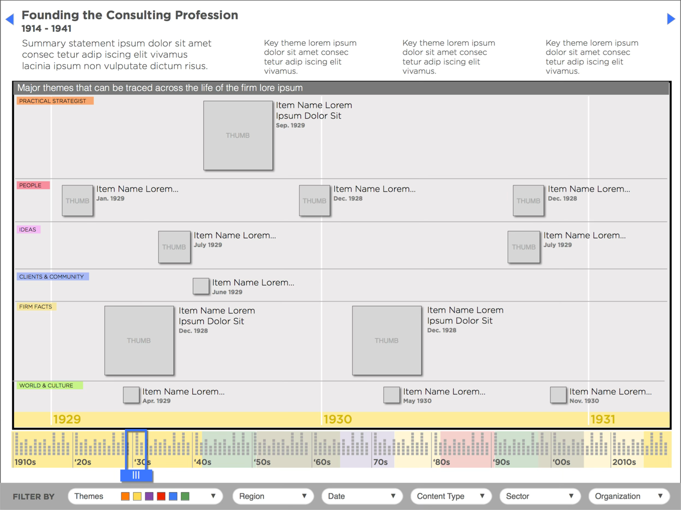Open the Nov. 1930 World & Culture thumbnail
The image size is (681, 510).
pos(558,395)
